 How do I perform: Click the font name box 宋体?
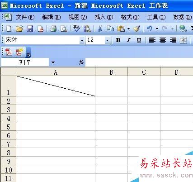pos(42,40)
